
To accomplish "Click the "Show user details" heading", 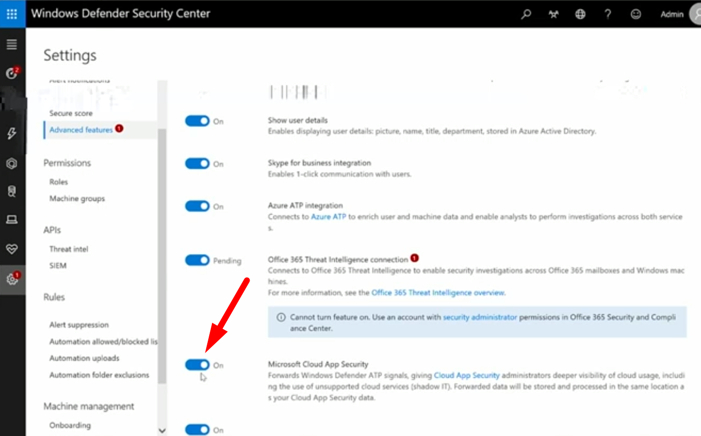I will (x=298, y=120).
